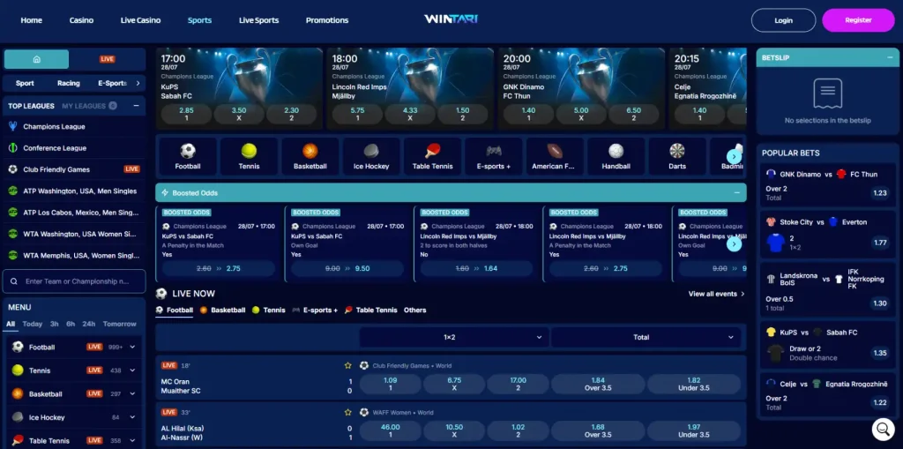Filter menu by Today
903x449 pixels.
tap(33, 324)
